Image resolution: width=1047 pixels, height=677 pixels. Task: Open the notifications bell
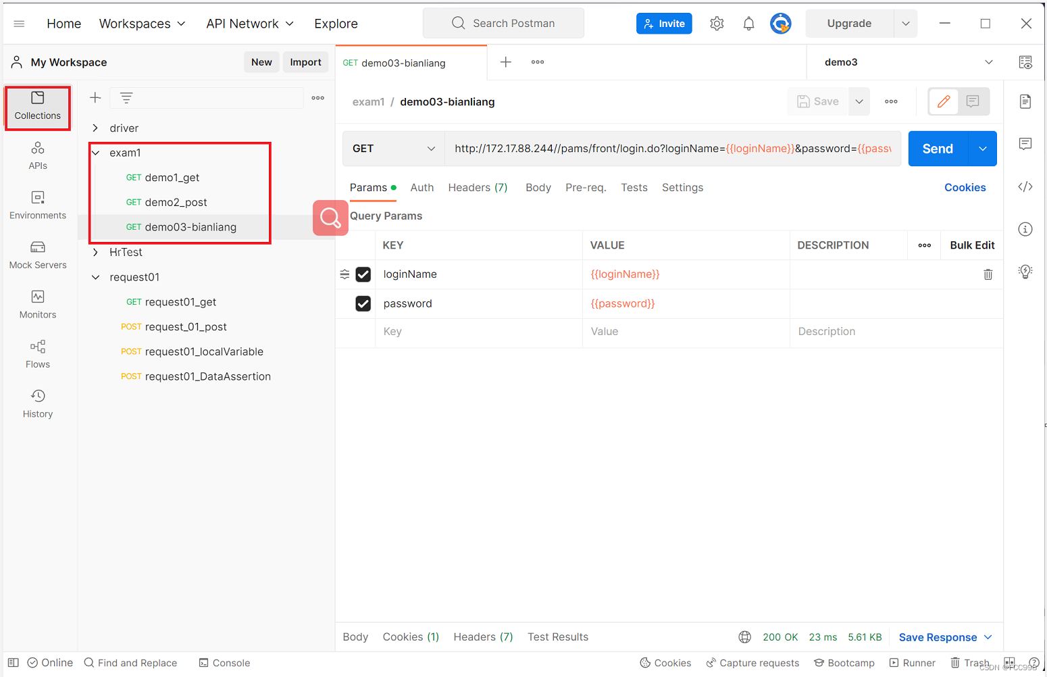[748, 24]
